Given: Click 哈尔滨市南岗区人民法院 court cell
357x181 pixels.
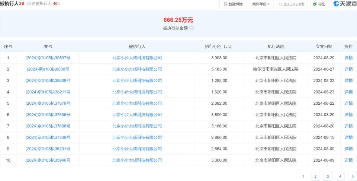Looking at the screenshot, I should tap(276, 69).
